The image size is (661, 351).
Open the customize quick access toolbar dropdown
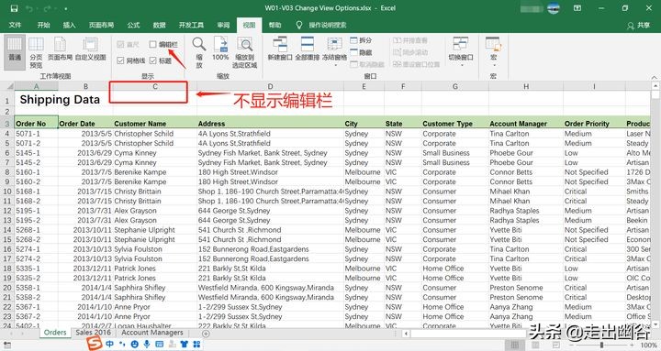click(x=66, y=8)
